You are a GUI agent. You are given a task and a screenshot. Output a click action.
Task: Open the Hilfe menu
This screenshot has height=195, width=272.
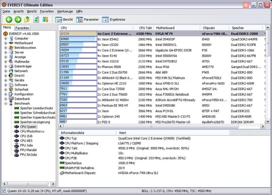pos(79,12)
